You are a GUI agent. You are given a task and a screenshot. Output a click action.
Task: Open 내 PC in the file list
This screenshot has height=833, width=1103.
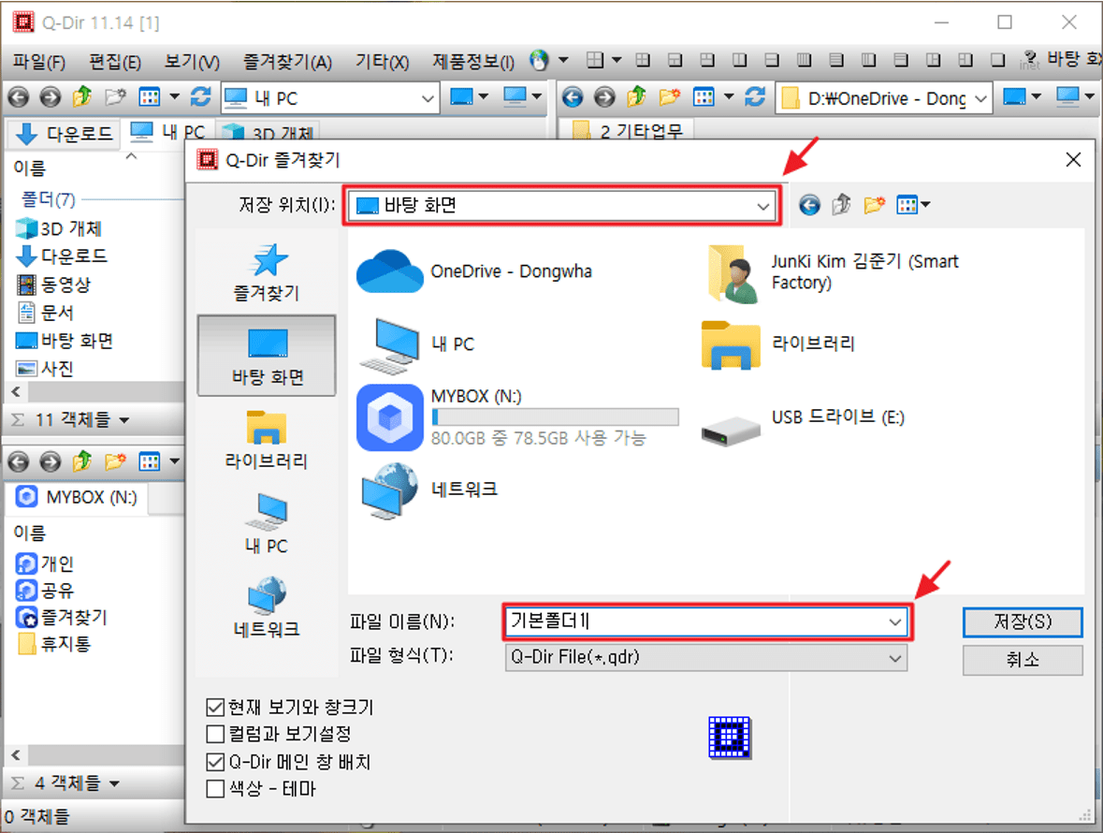point(417,344)
